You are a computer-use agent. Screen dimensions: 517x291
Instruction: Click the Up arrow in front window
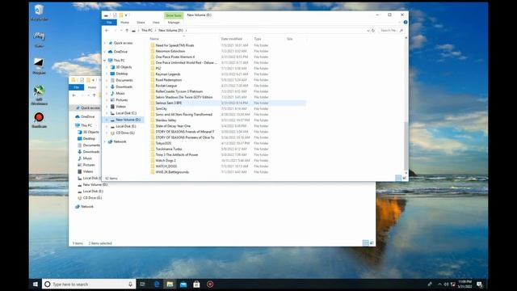point(127,31)
